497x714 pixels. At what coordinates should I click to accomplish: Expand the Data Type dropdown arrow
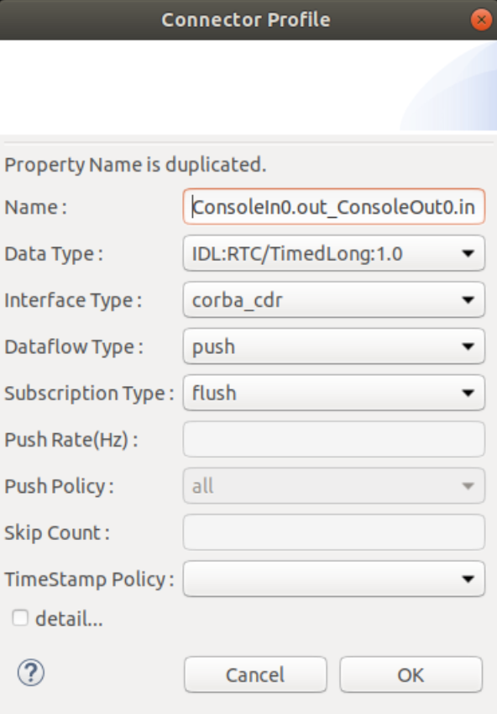click(x=468, y=253)
